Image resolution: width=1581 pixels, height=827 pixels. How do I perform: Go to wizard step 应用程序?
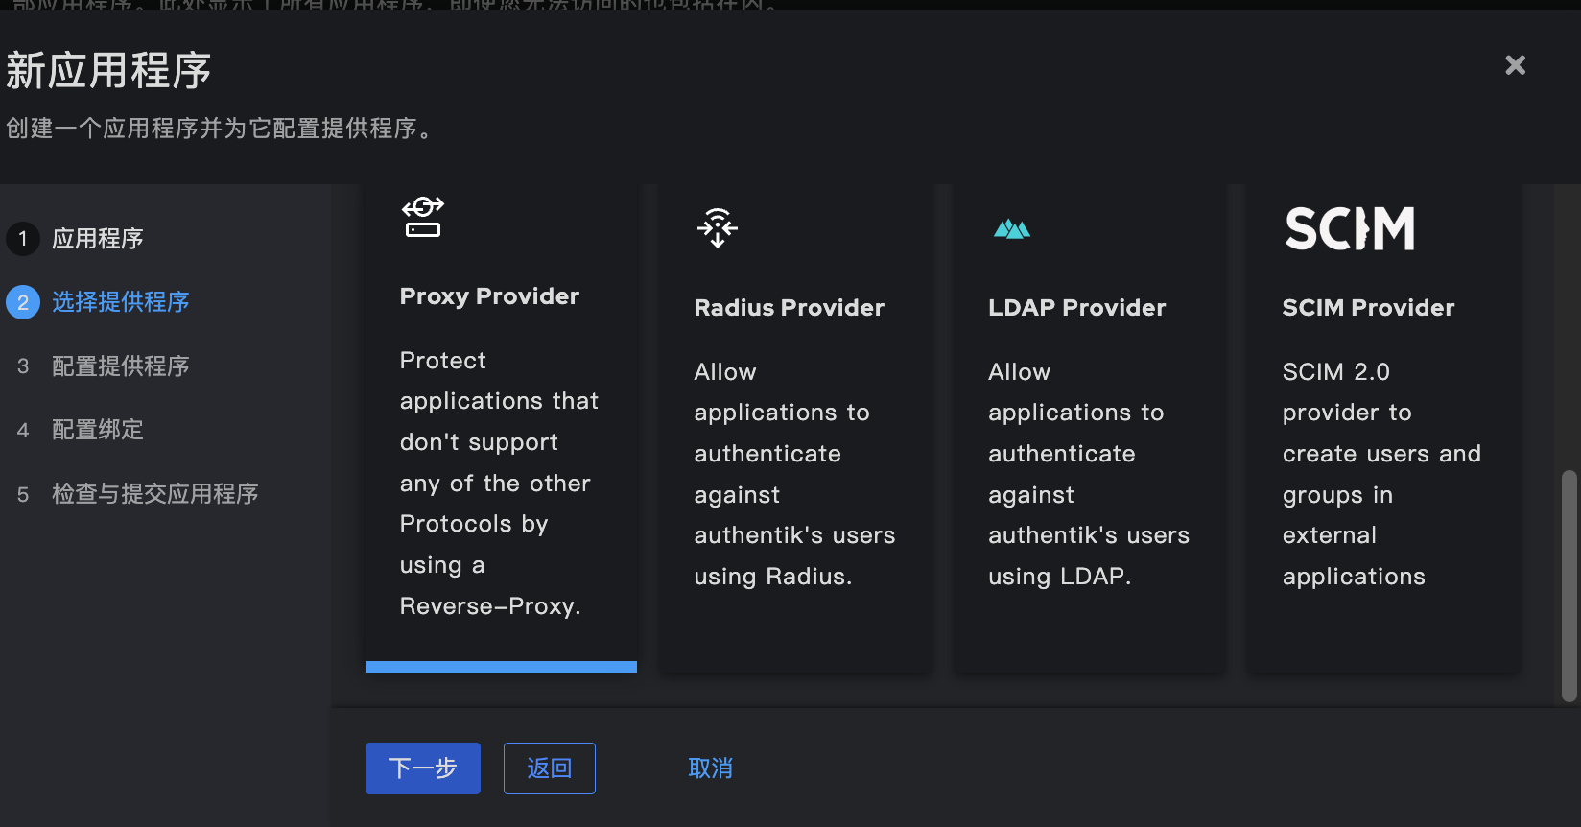97,239
